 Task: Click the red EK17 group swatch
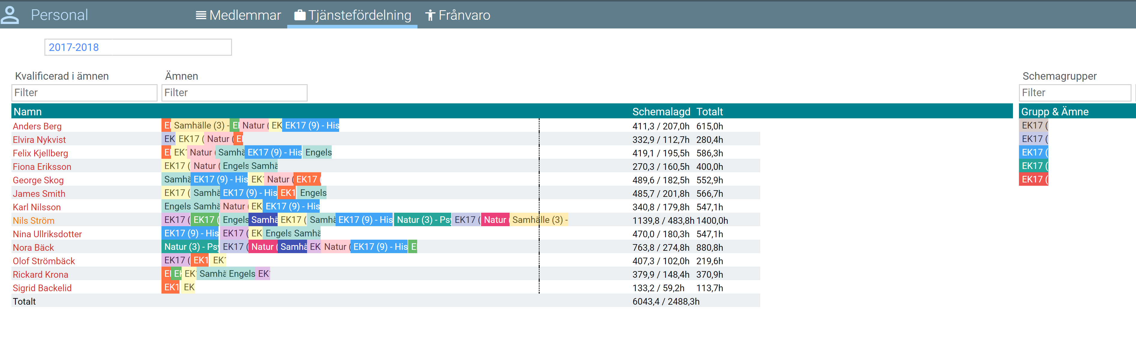(1033, 180)
